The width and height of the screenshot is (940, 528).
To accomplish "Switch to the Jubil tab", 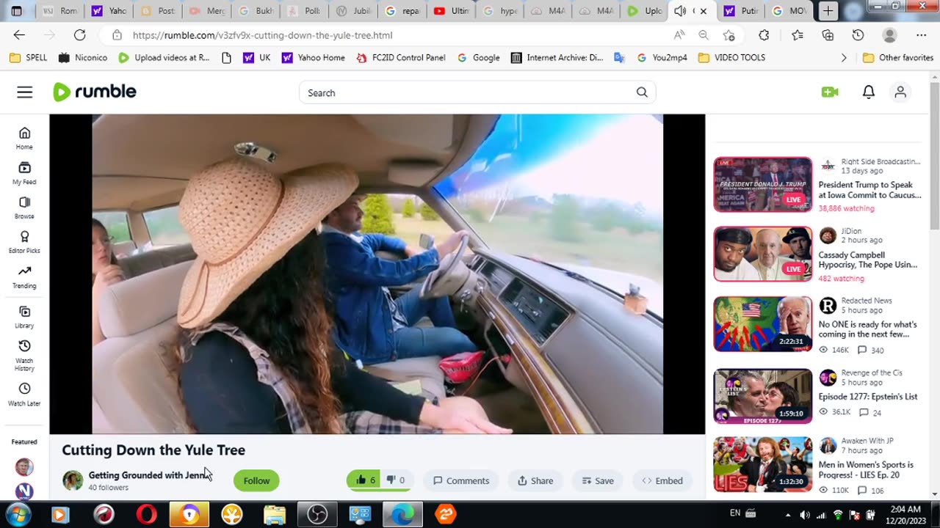I will [x=353, y=11].
